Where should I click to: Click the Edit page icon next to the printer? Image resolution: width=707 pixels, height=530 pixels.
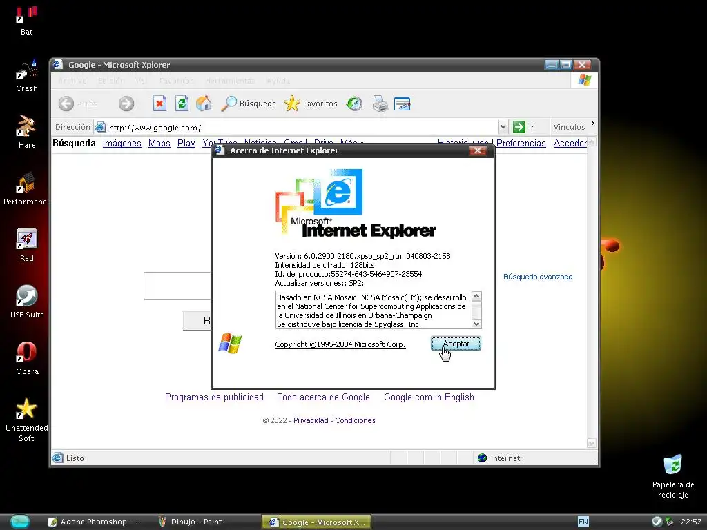pyautogui.click(x=403, y=104)
